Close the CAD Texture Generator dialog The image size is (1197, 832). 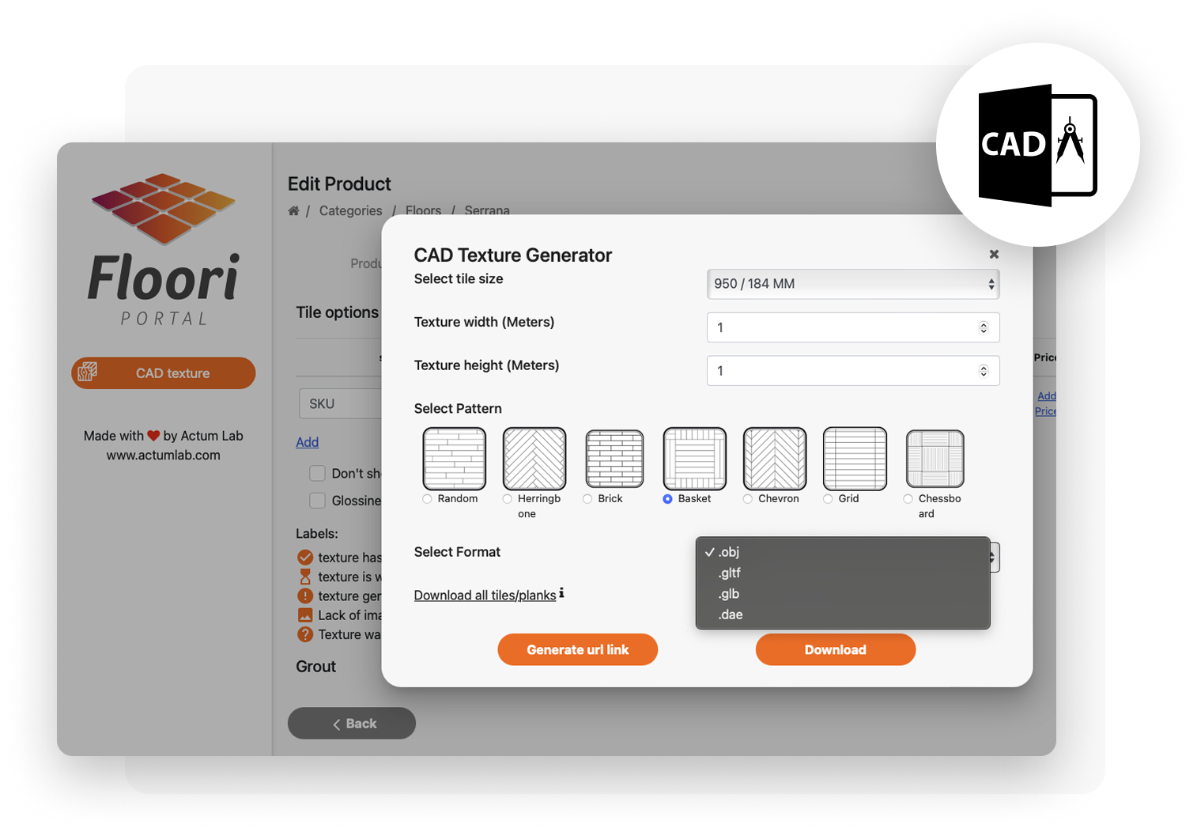point(994,254)
